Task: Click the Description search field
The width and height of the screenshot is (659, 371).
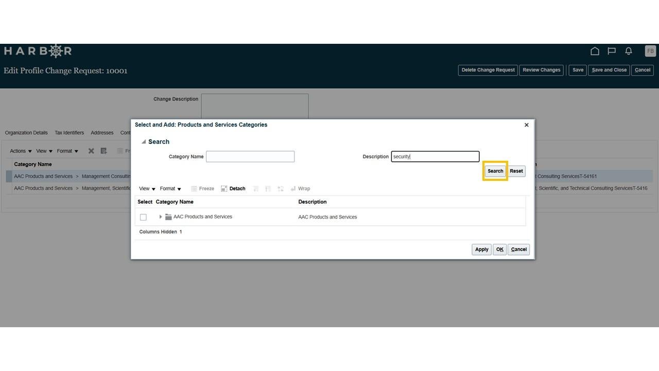Action: tap(435, 157)
